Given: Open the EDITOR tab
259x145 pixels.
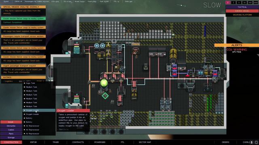Looking at the screenshot, I should [x=33, y=142].
